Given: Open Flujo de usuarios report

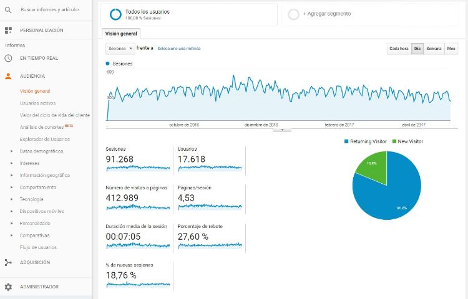Looking at the screenshot, I should coord(38,247).
